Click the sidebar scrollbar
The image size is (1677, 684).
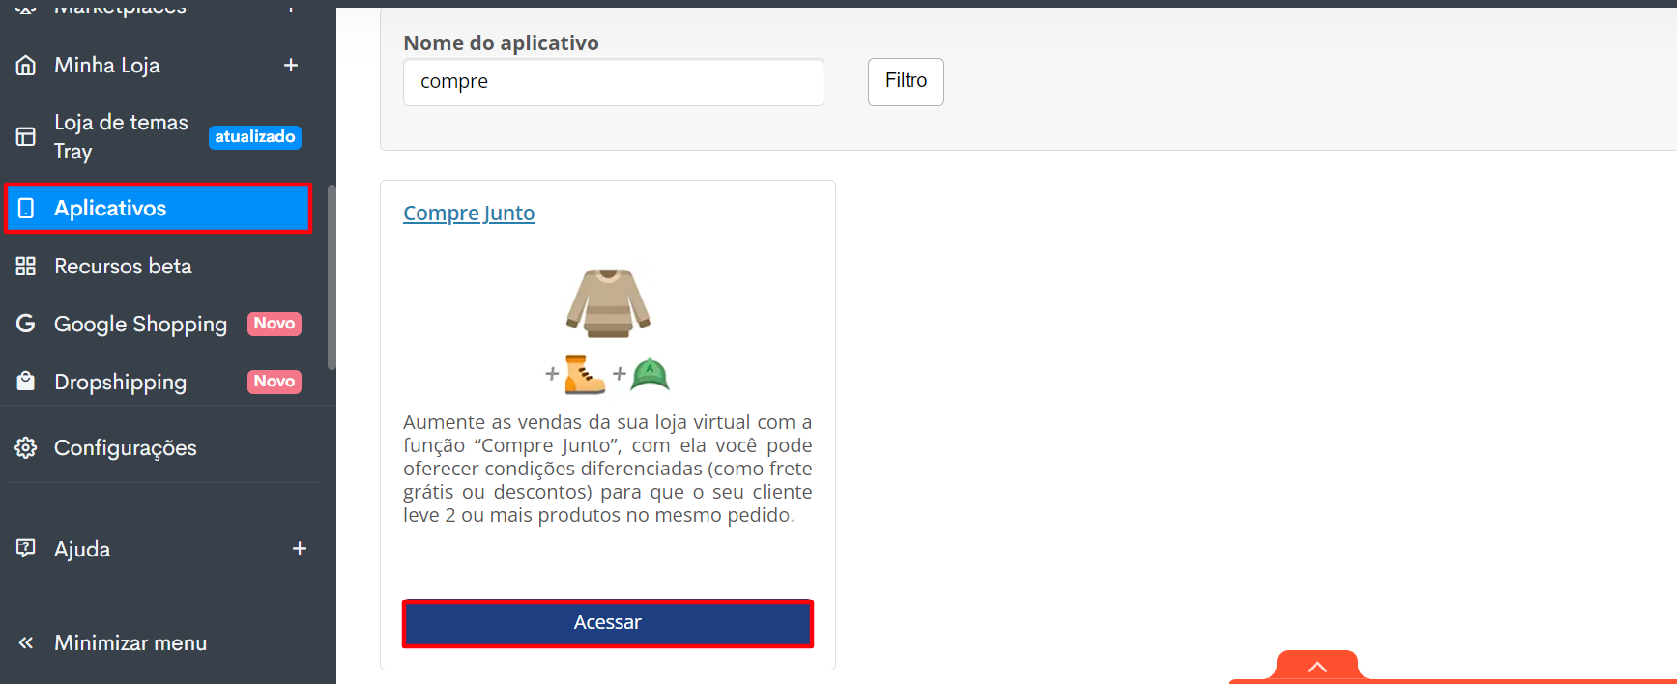coord(332,277)
